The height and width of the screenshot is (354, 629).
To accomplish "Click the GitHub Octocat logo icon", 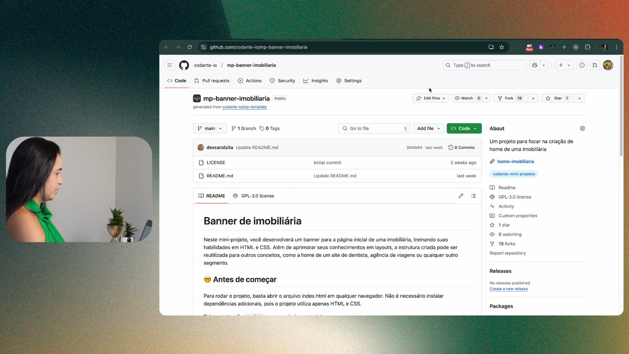I will point(184,65).
